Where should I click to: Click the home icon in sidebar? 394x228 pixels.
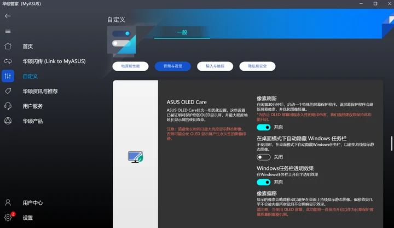click(8, 46)
